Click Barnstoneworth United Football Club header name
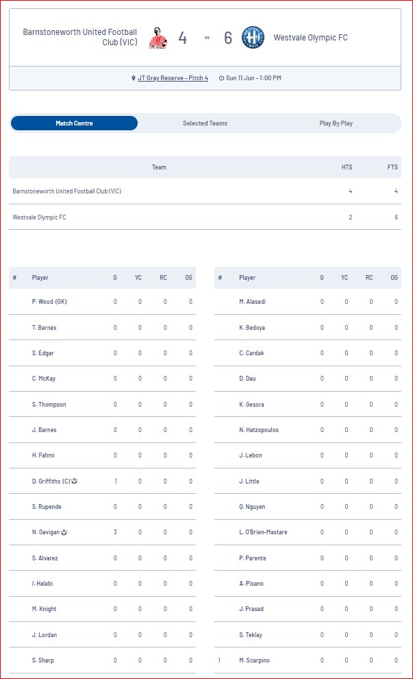The width and height of the screenshot is (413, 679). point(80,37)
